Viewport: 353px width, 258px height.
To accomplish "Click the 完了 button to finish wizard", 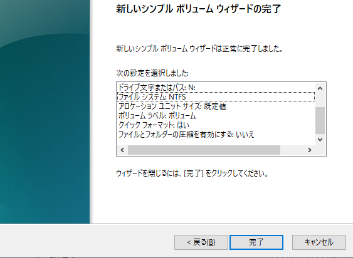I will (256, 242).
